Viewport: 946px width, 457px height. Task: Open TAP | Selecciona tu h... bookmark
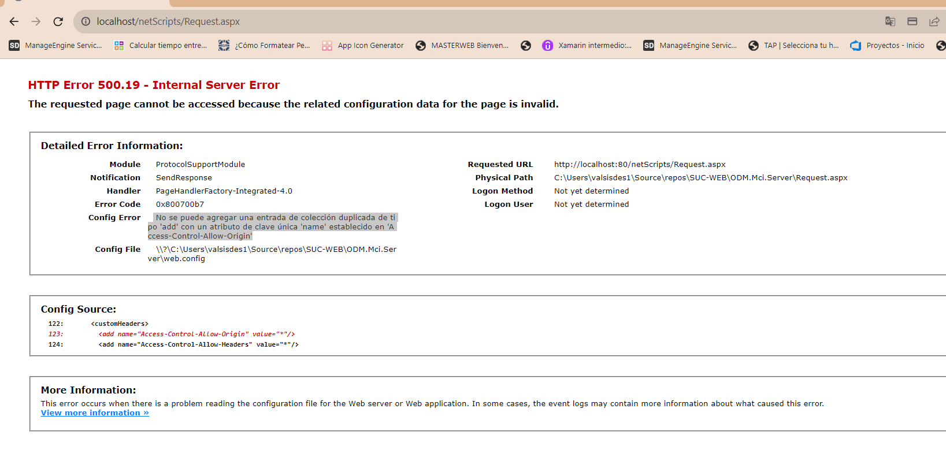click(x=793, y=46)
